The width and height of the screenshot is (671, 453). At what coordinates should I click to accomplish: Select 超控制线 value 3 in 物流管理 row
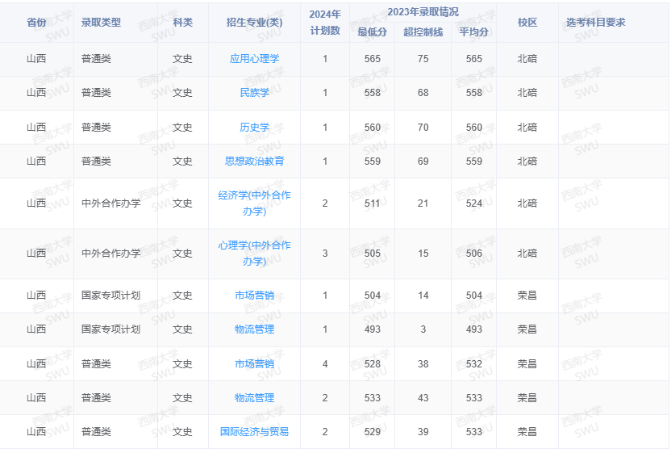pos(423,329)
